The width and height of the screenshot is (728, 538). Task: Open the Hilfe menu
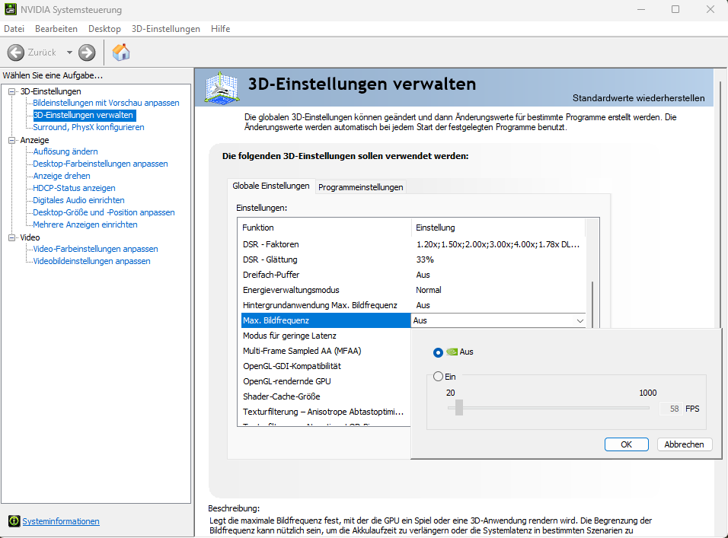tap(221, 29)
